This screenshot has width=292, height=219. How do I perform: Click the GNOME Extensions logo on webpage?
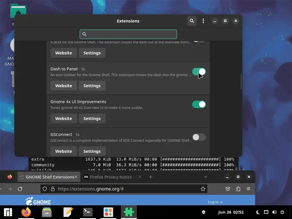click(x=38, y=201)
